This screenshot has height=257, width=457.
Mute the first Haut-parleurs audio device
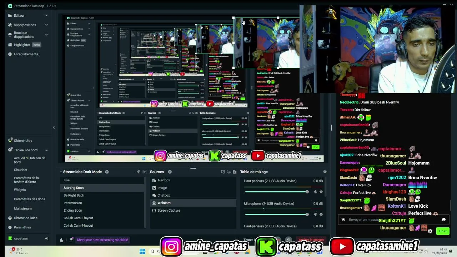tap(315, 192)
